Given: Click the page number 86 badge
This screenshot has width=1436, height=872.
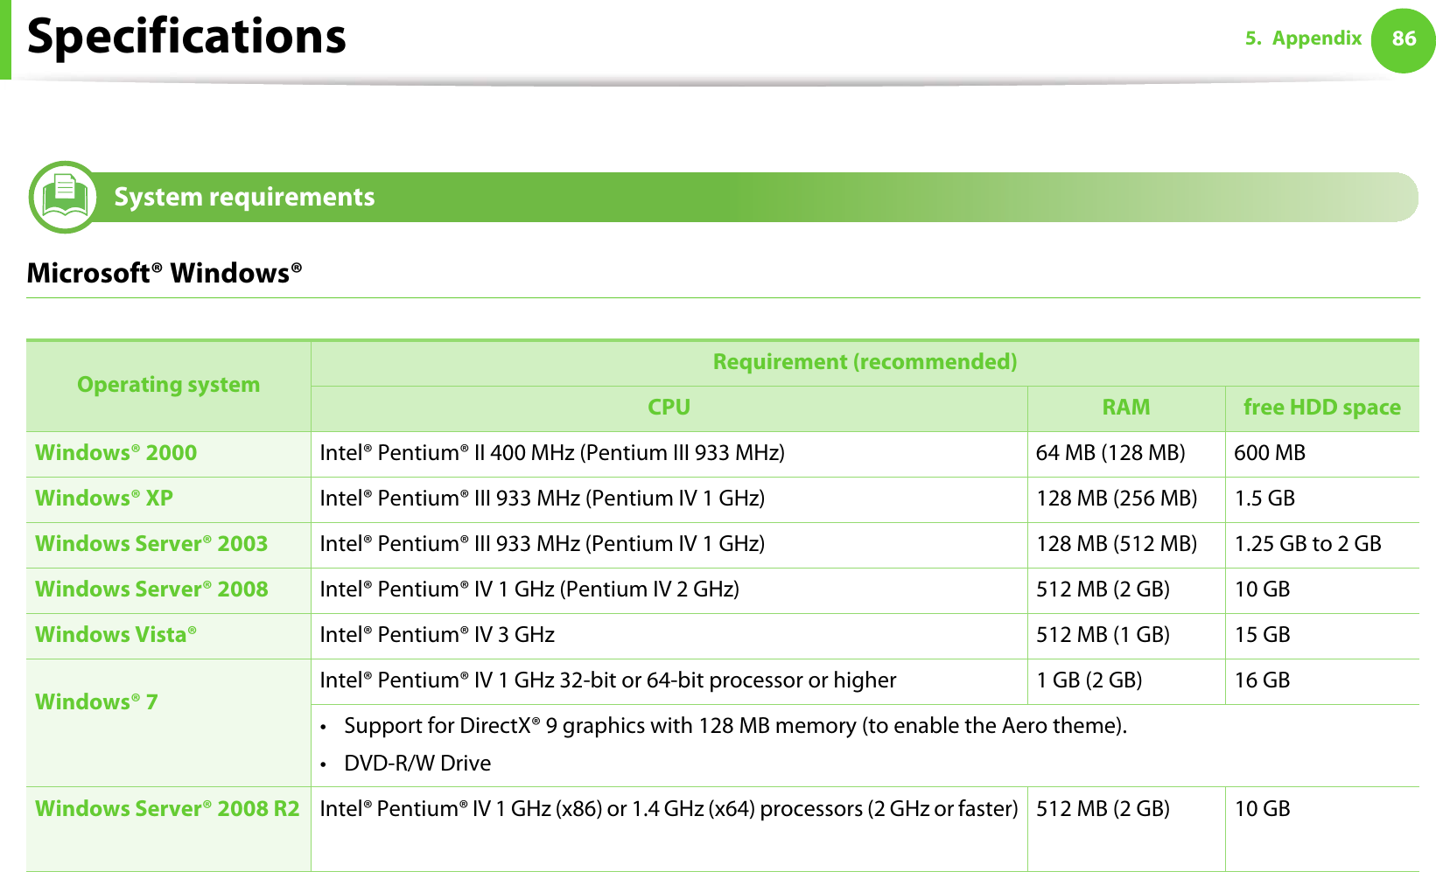Looking at the screenshot, I should tap(1403, 38).
